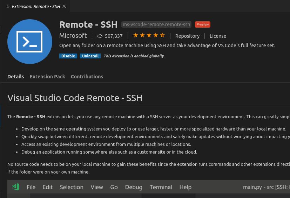This screenshot has height=198, width=290.
Task: Click File menu in the README screenshot
Action: tap(31, 187)
